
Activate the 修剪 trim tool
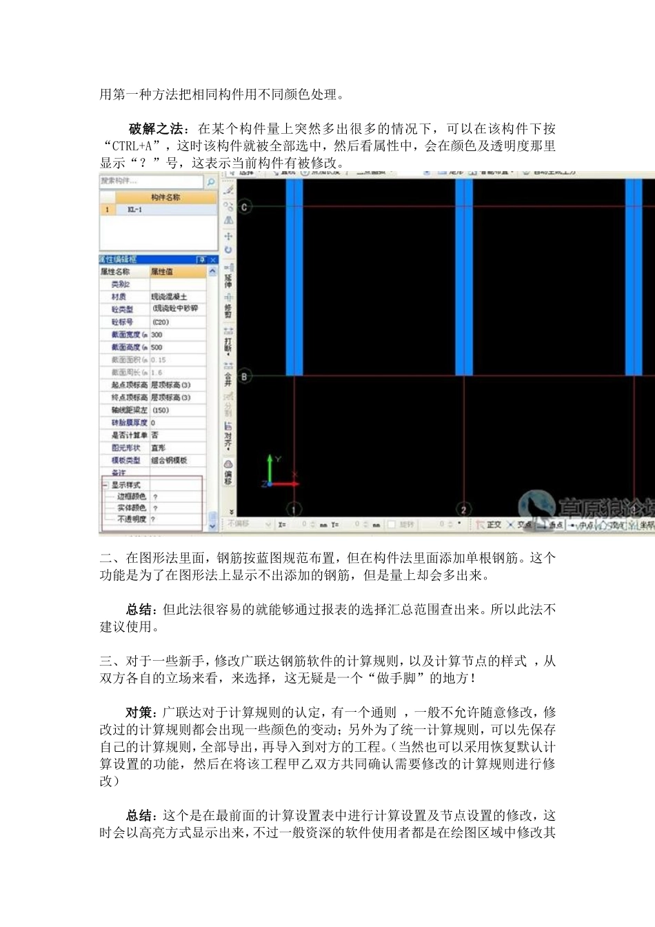[x=229, y=306]
